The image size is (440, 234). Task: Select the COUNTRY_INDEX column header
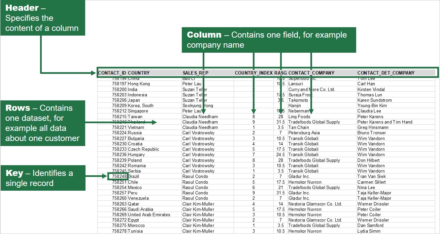coord(254,73)
